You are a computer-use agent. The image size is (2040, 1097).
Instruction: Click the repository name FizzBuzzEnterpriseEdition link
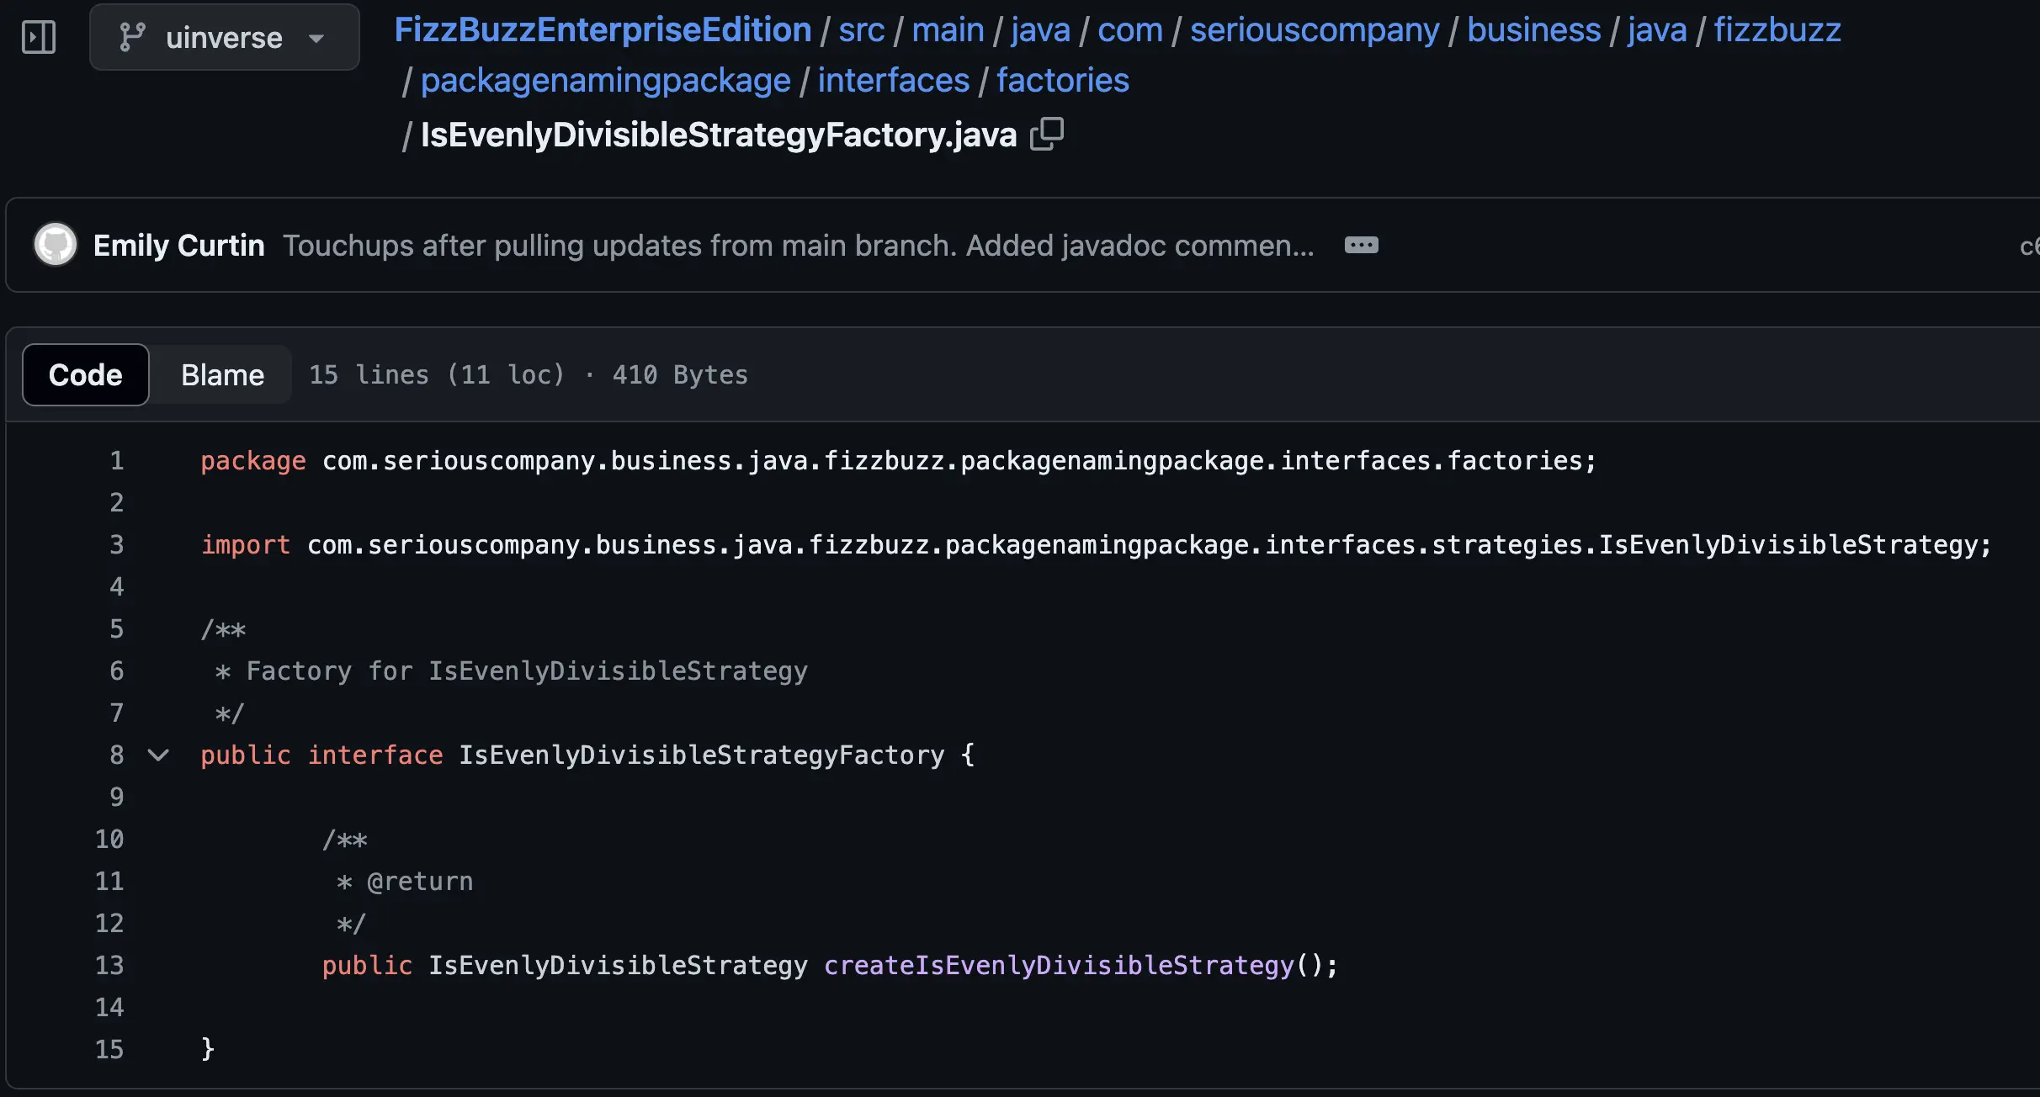coord(603,29)
